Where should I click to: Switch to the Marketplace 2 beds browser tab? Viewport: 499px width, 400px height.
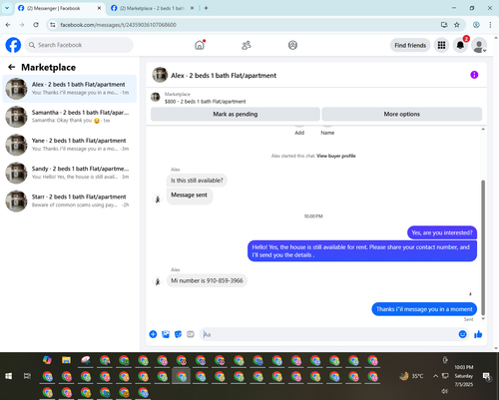152,8
